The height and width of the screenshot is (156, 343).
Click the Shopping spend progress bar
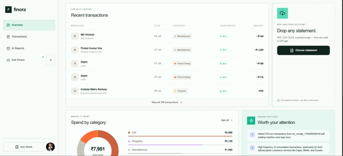coord(180,145)
